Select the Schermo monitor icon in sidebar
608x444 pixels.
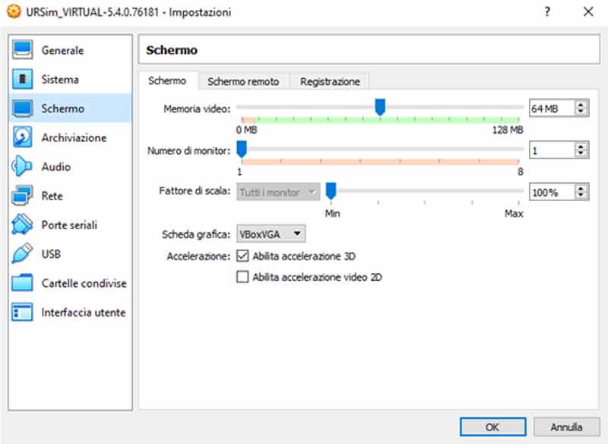tap(22, 109)
